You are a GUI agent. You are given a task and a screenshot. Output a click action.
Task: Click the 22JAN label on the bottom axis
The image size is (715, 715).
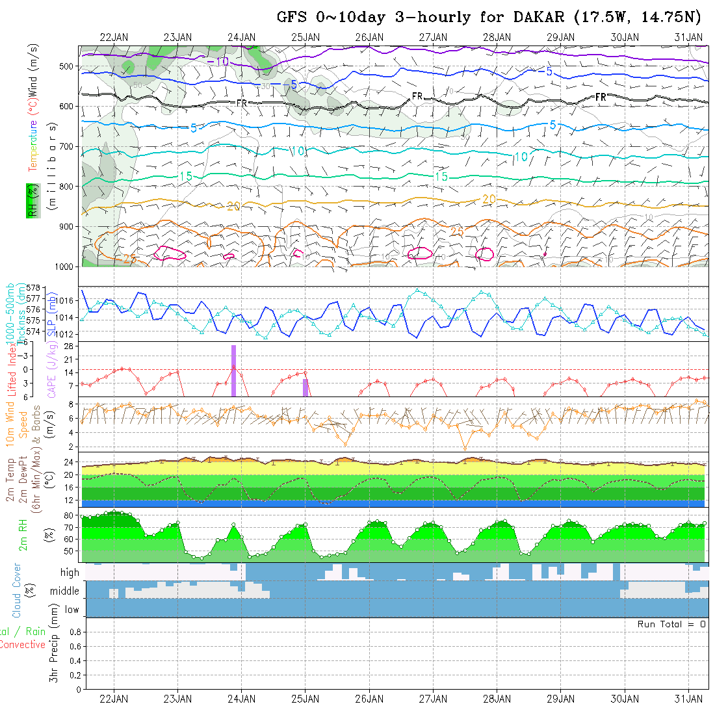(114, 699)
